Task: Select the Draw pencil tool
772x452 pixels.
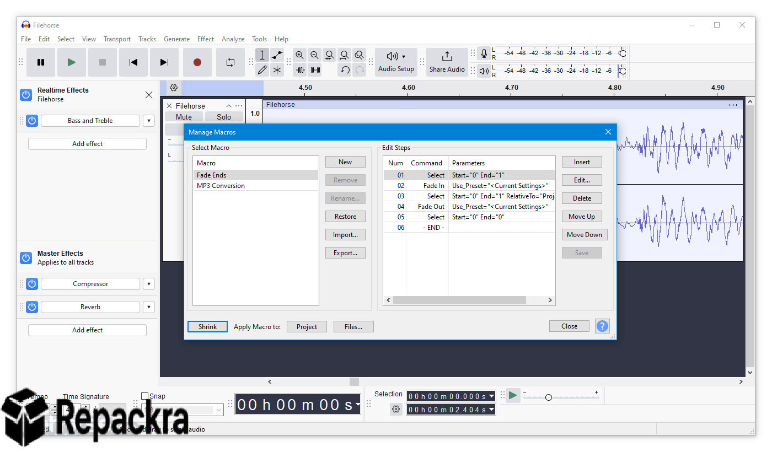Action: click(x=262, y=70)
